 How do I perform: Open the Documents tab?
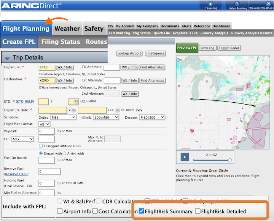(x=170, y=26)
